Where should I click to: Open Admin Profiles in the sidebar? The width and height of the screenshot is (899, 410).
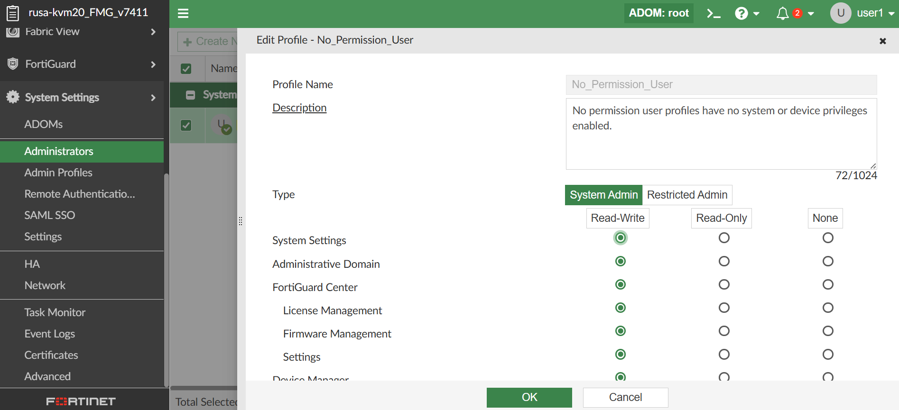pos(58,173)
